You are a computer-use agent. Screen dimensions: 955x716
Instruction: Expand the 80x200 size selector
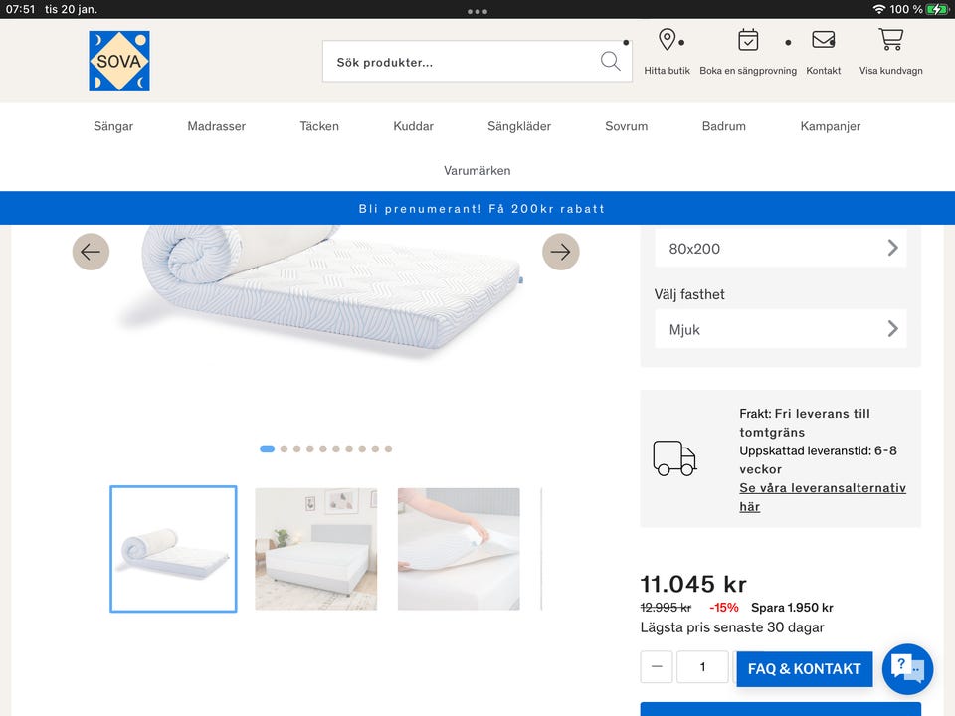(x=780, y=248)
